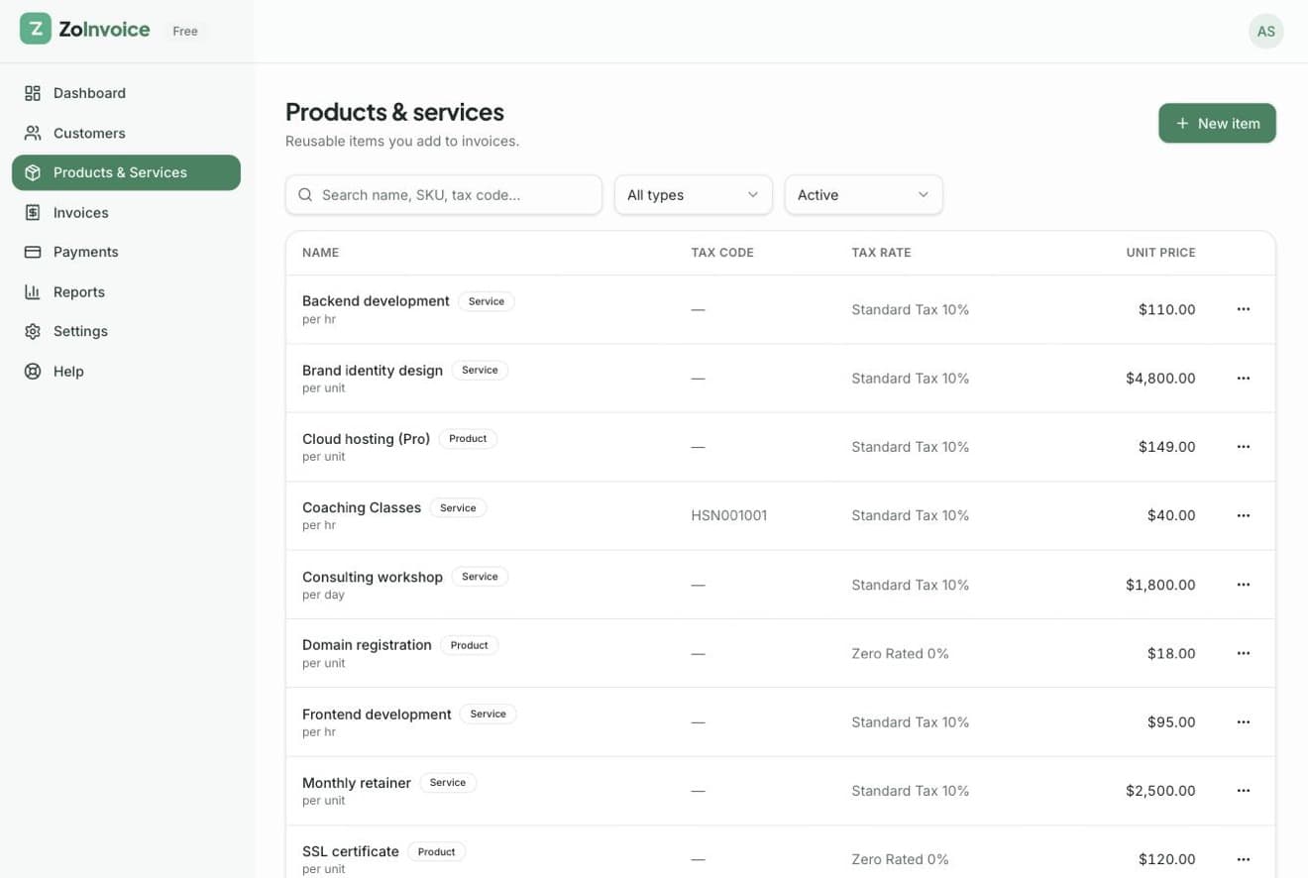Click the Invoices receipt icon
Viewport: 1308px width, 878px height.
click(x=33, y=212)
